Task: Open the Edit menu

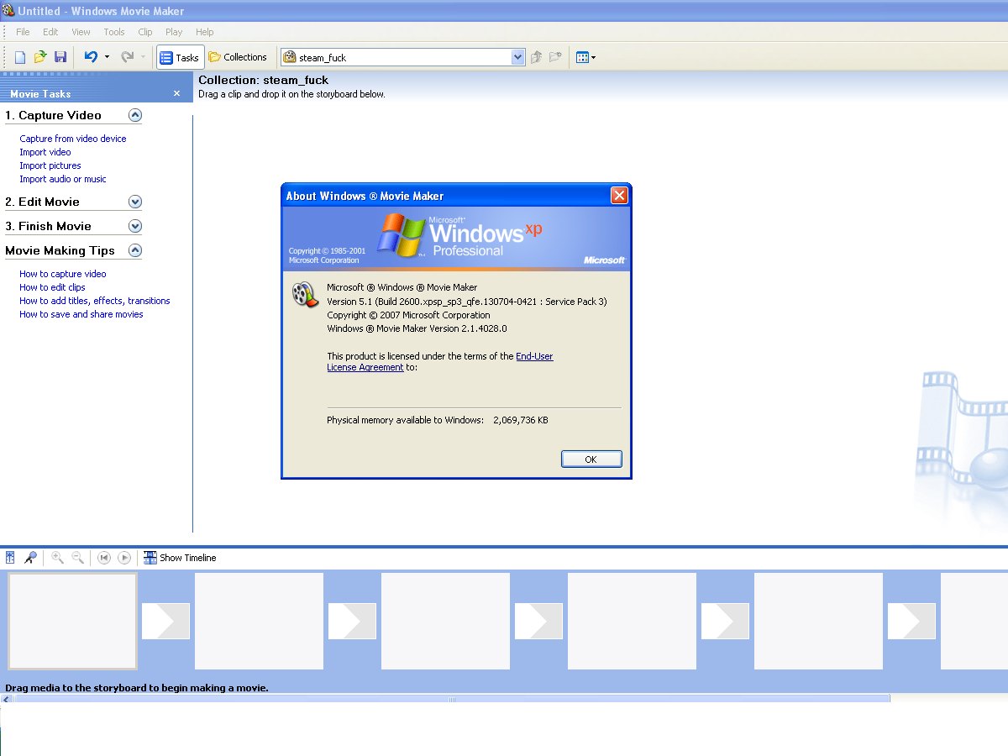Action: click(x=50, y=32)
